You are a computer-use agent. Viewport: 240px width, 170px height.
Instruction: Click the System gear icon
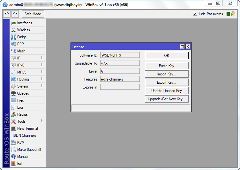click(x=13, y=86)
